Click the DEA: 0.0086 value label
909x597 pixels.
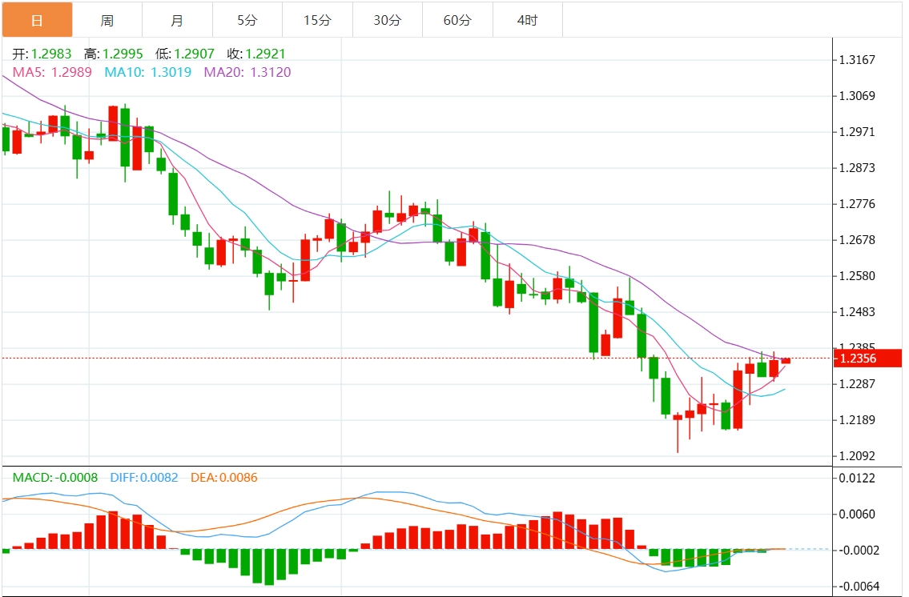(224, 478)
